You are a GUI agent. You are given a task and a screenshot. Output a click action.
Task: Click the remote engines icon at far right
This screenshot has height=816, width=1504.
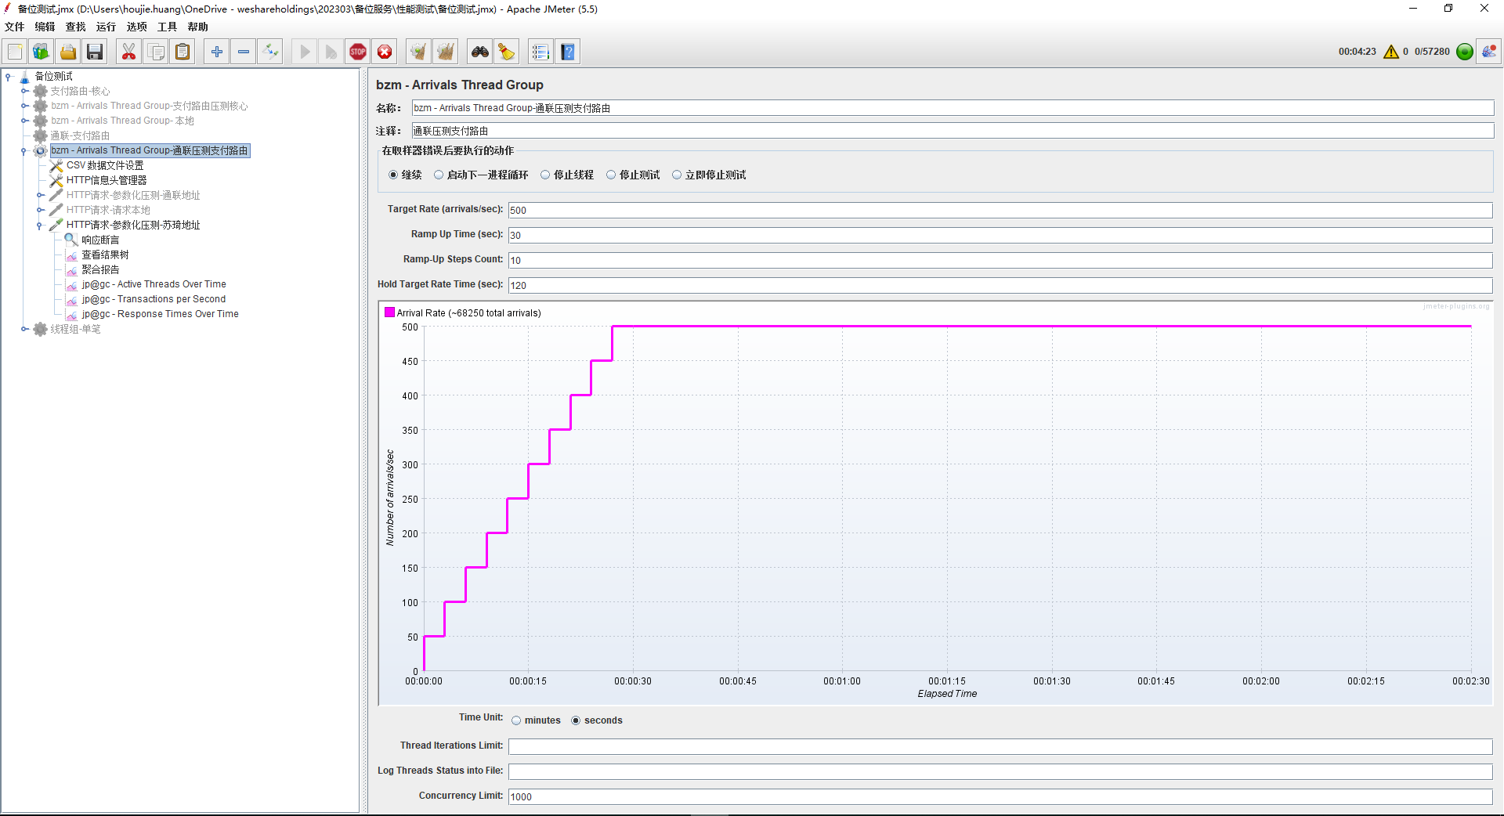[1489, 52]
